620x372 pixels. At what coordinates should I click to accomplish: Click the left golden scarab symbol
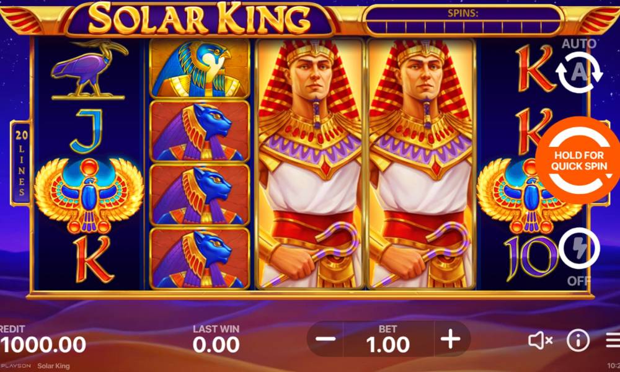[x=89, y=195]
